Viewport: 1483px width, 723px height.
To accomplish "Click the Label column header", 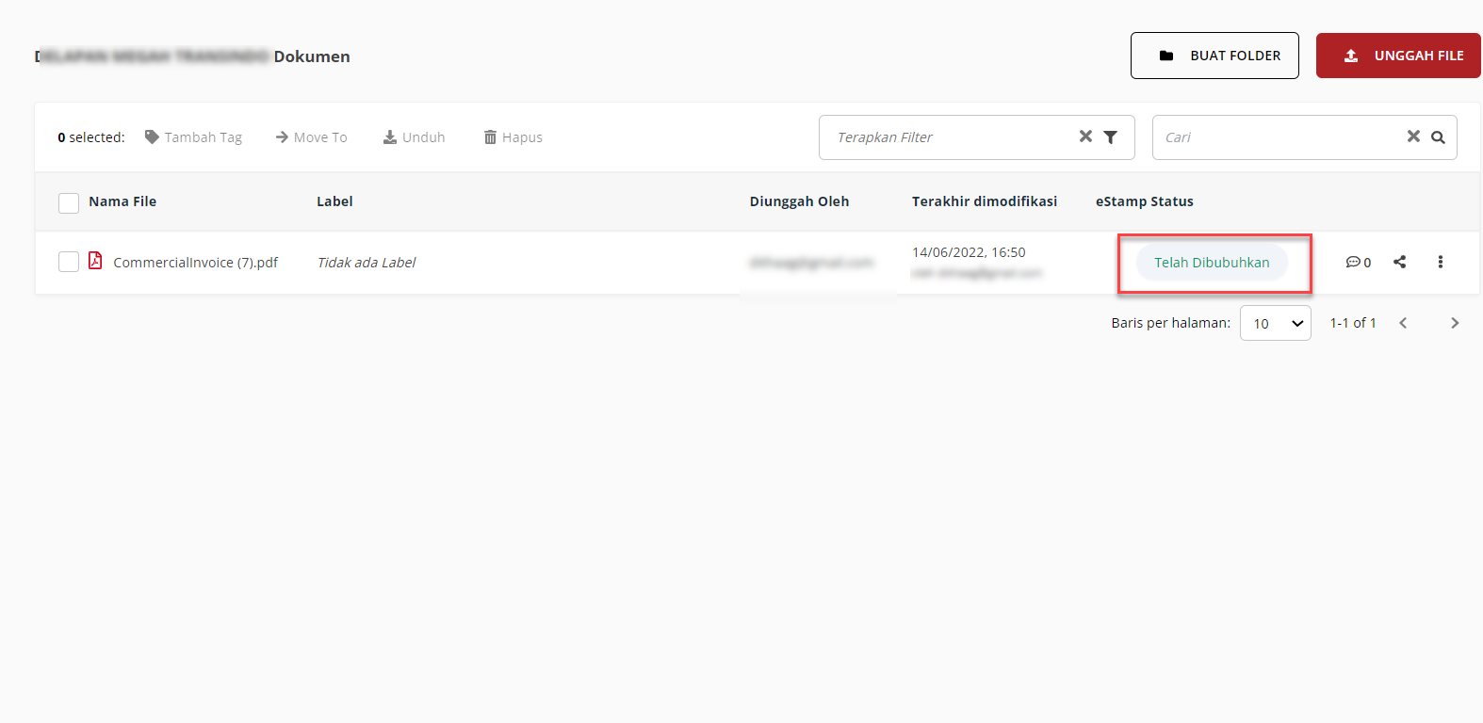I will point(334,201).
